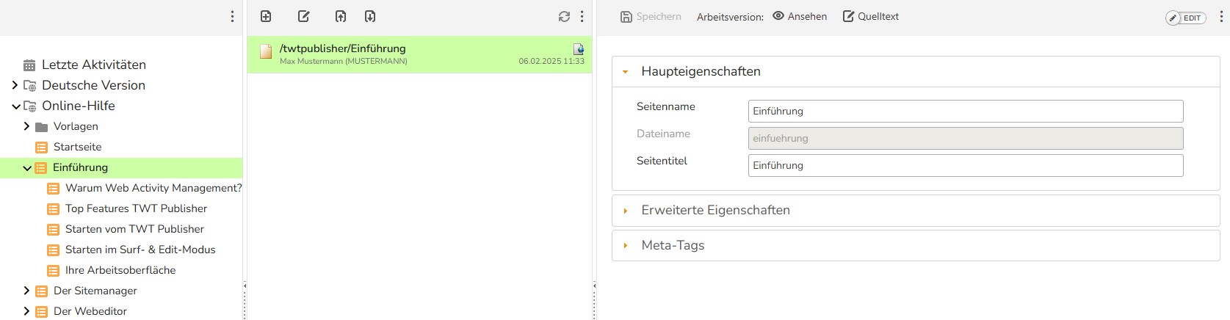Open the page list three-dot menu
Screen dimensions: 1230x320
coord(582,16)
